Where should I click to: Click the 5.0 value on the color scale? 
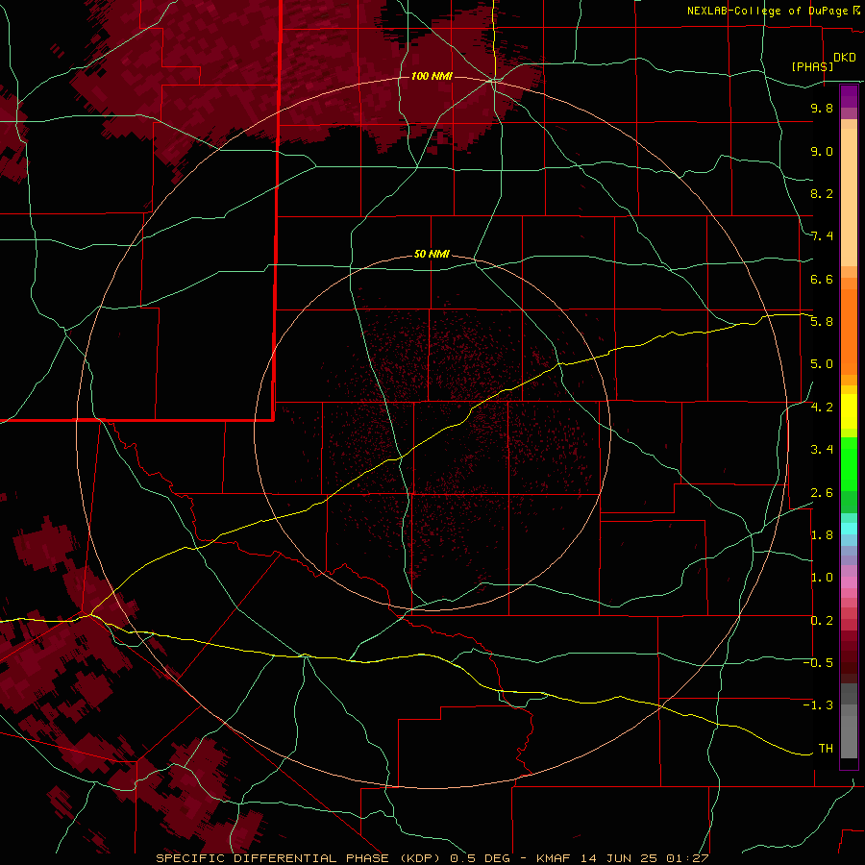point(822,364)
